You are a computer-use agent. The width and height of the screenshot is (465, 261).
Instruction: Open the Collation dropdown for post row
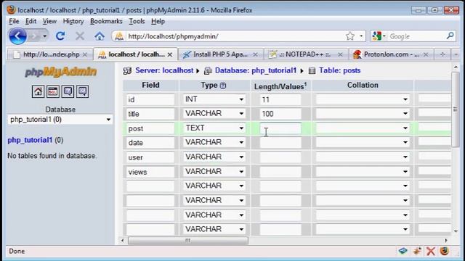[x=363, y=128]
